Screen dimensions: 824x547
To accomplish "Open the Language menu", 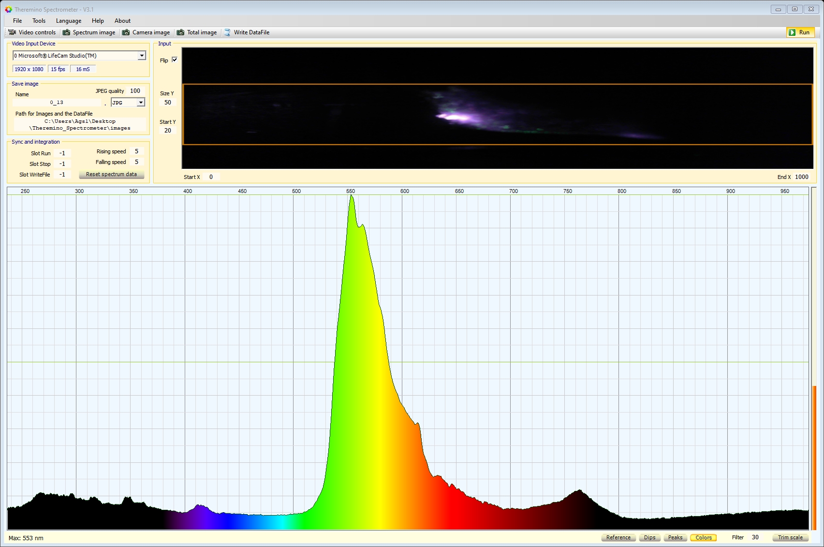I will [69, 21].
